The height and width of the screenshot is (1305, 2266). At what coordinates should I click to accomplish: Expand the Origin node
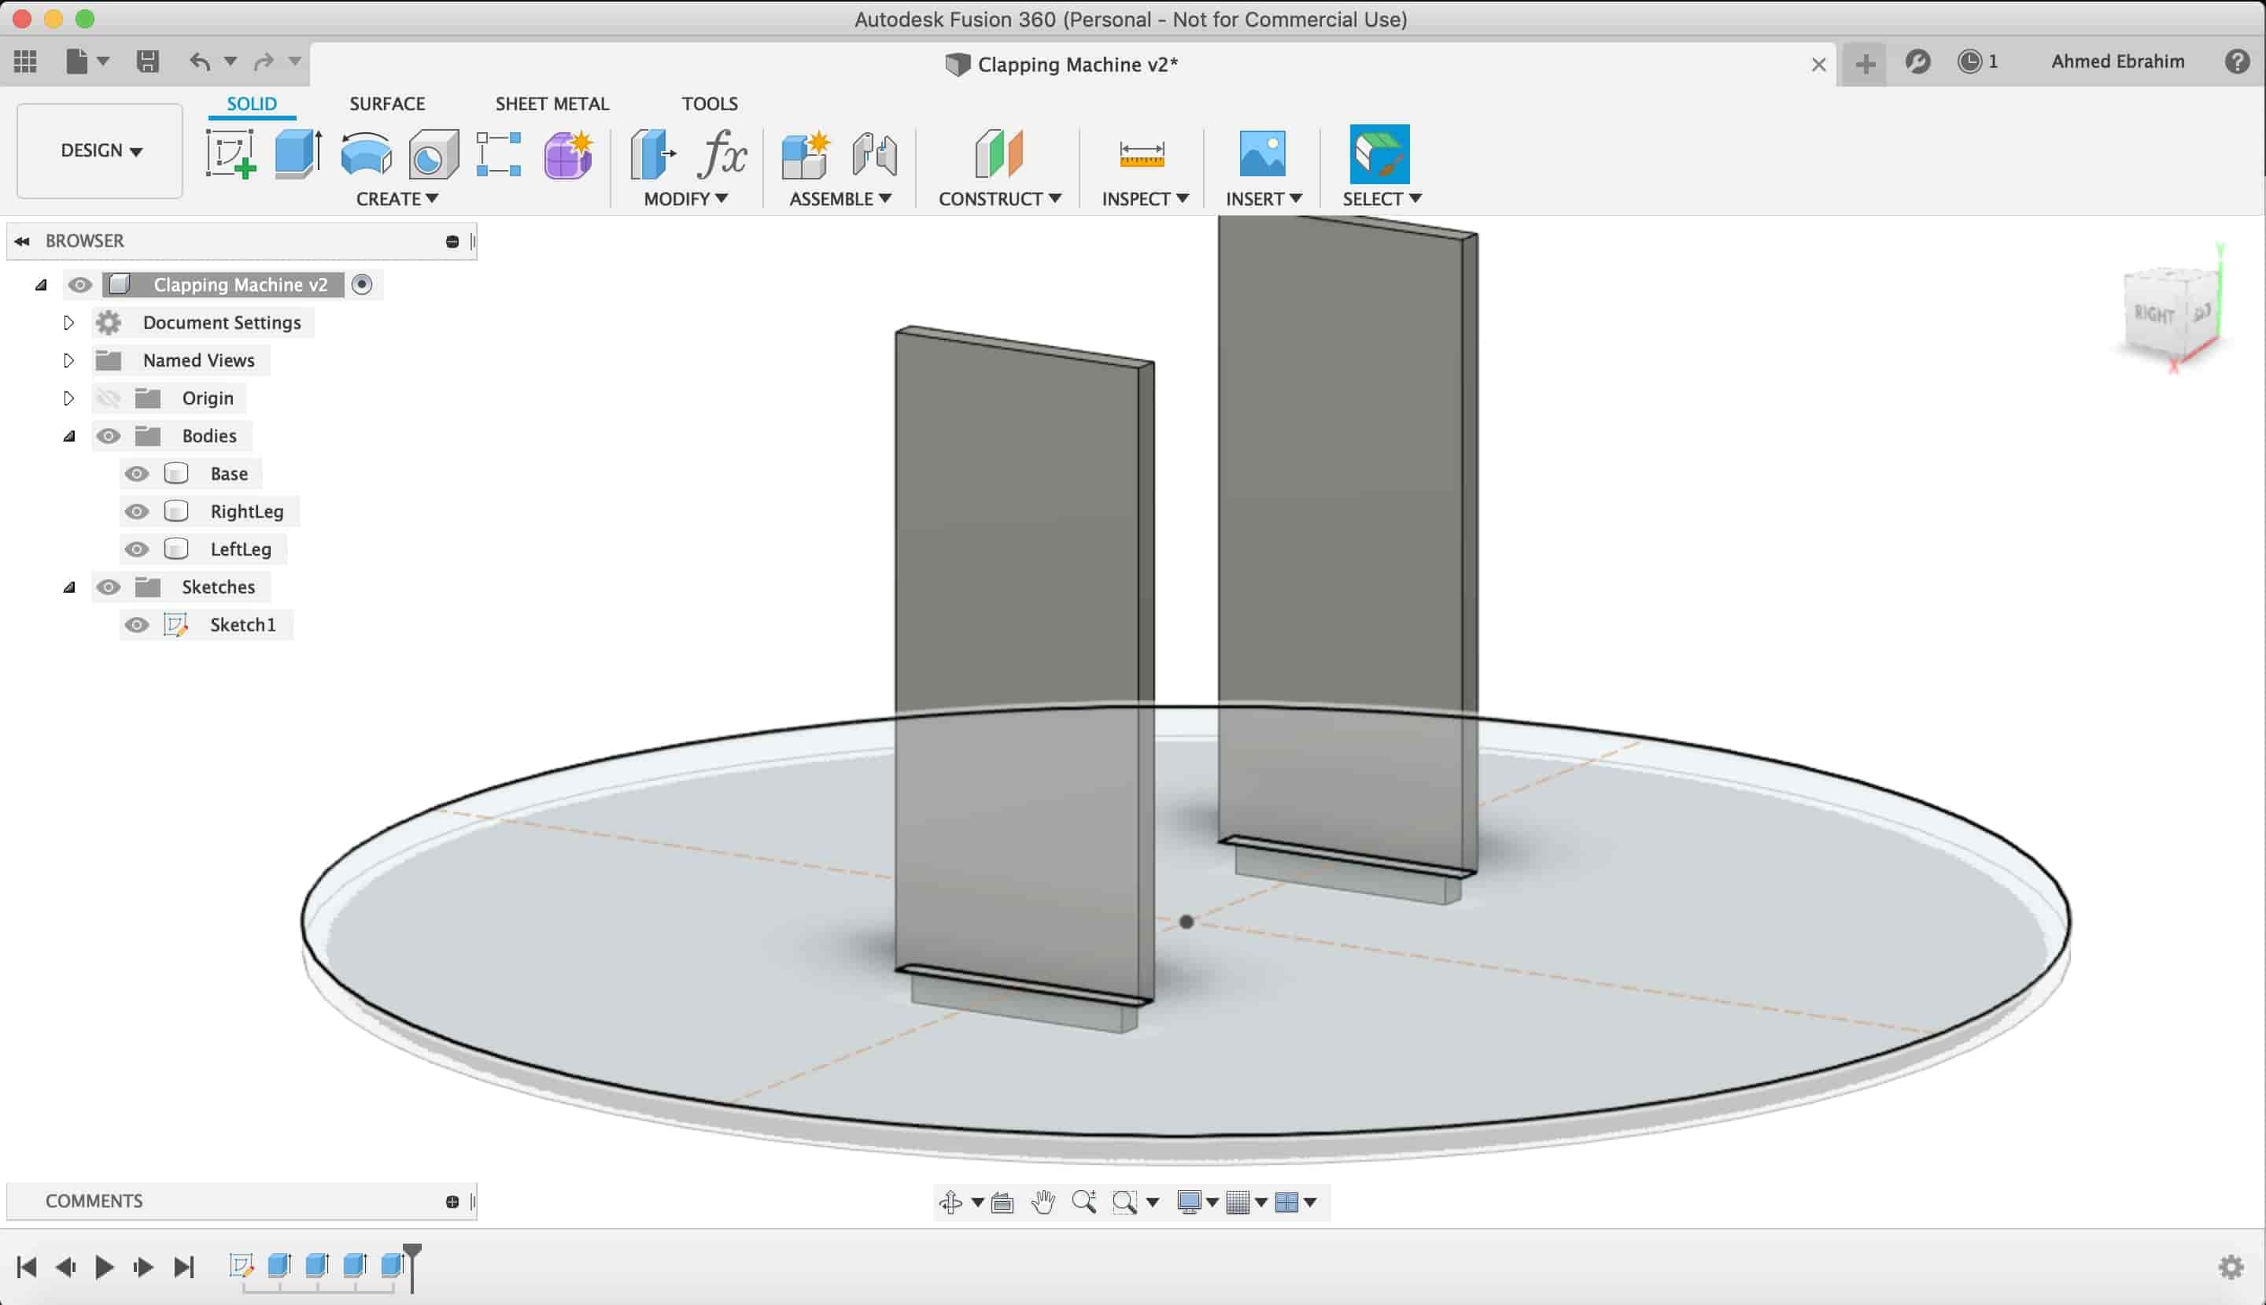[68, 398]
